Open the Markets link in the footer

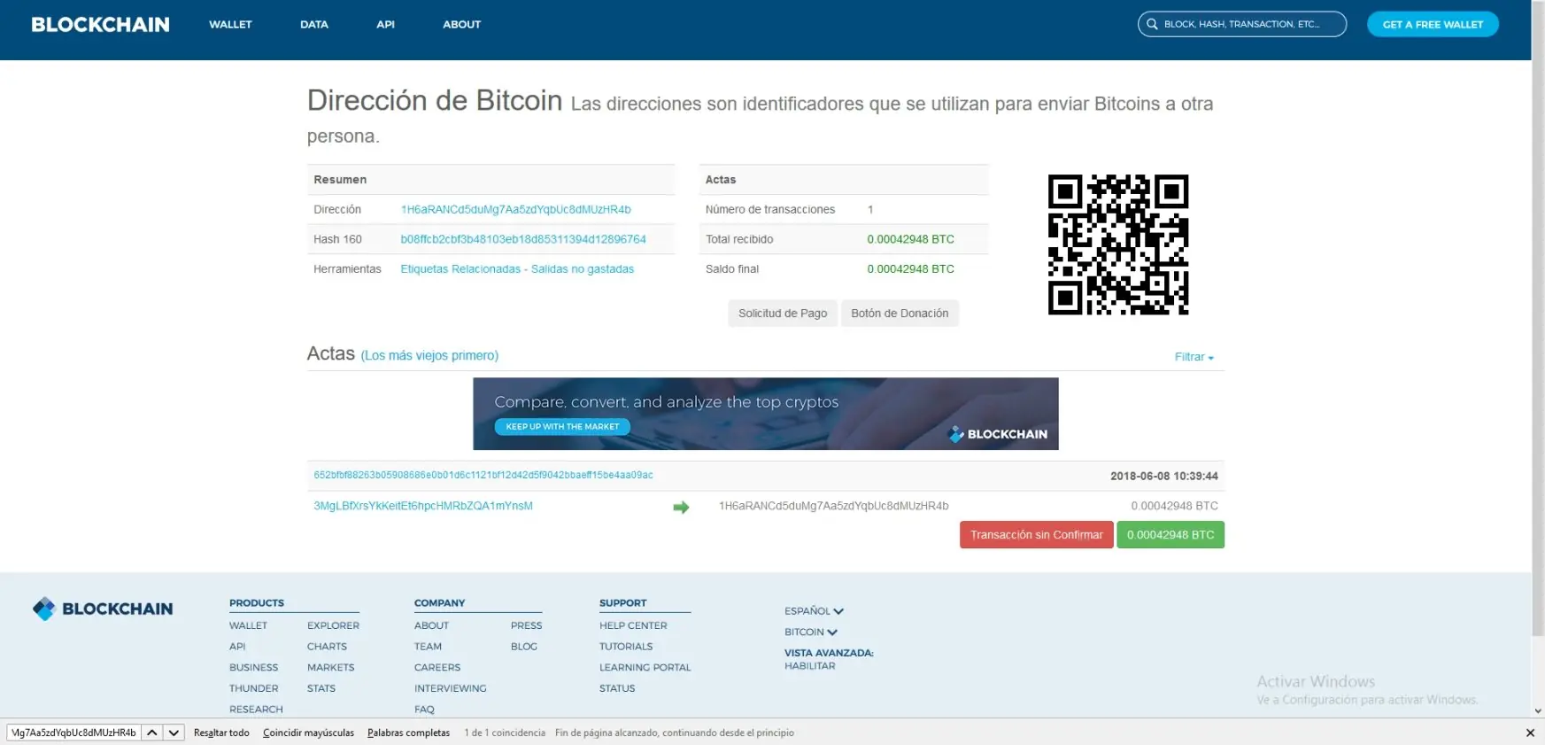pyautogui.click(x=330, y=668)
